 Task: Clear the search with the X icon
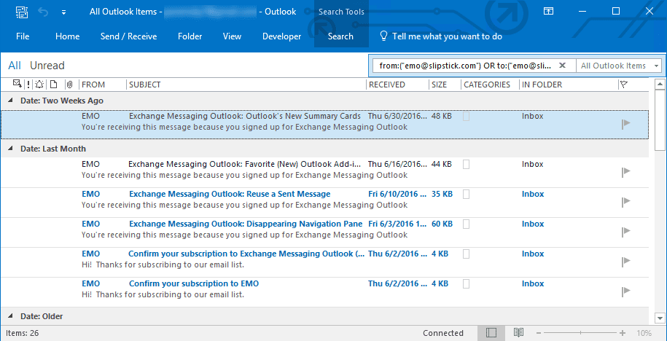click(x=562, y=66)
